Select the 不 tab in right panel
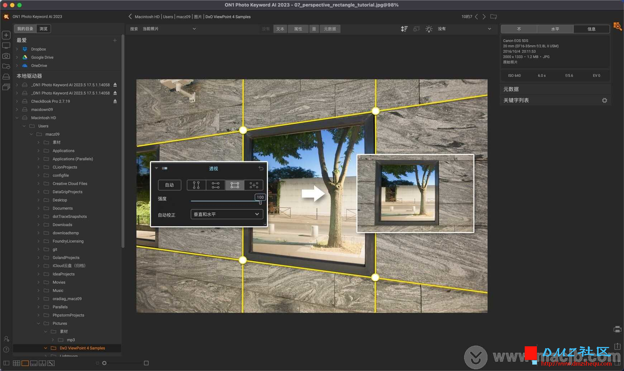The image size is (624, 371). click(519, 29)
